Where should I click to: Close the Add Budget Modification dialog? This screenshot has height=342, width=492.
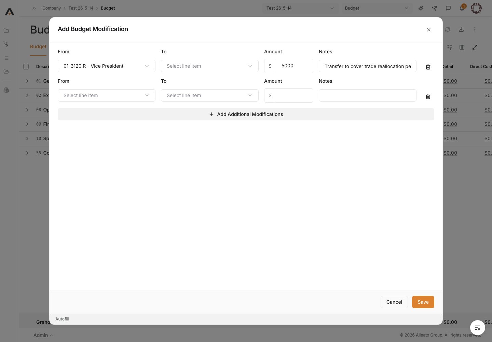[x=429, y=30]
